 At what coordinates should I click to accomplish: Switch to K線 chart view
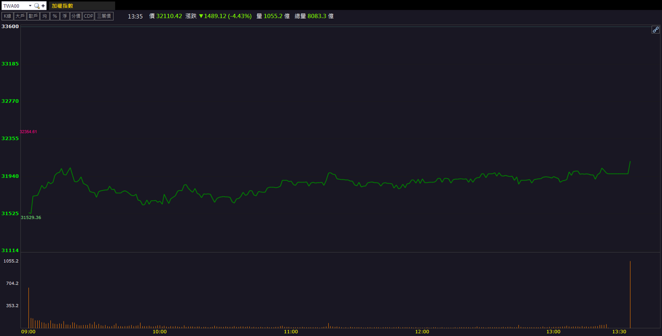(x=7, y=16)
